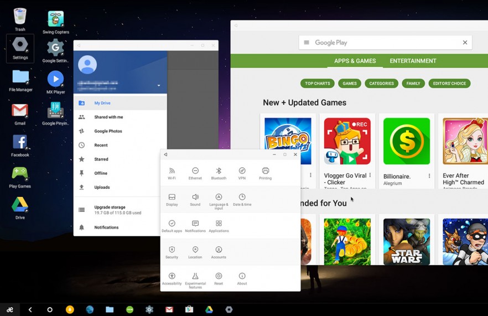Open Printing settings
Screen dimensions: 488x316
click(x=265, y=173)
